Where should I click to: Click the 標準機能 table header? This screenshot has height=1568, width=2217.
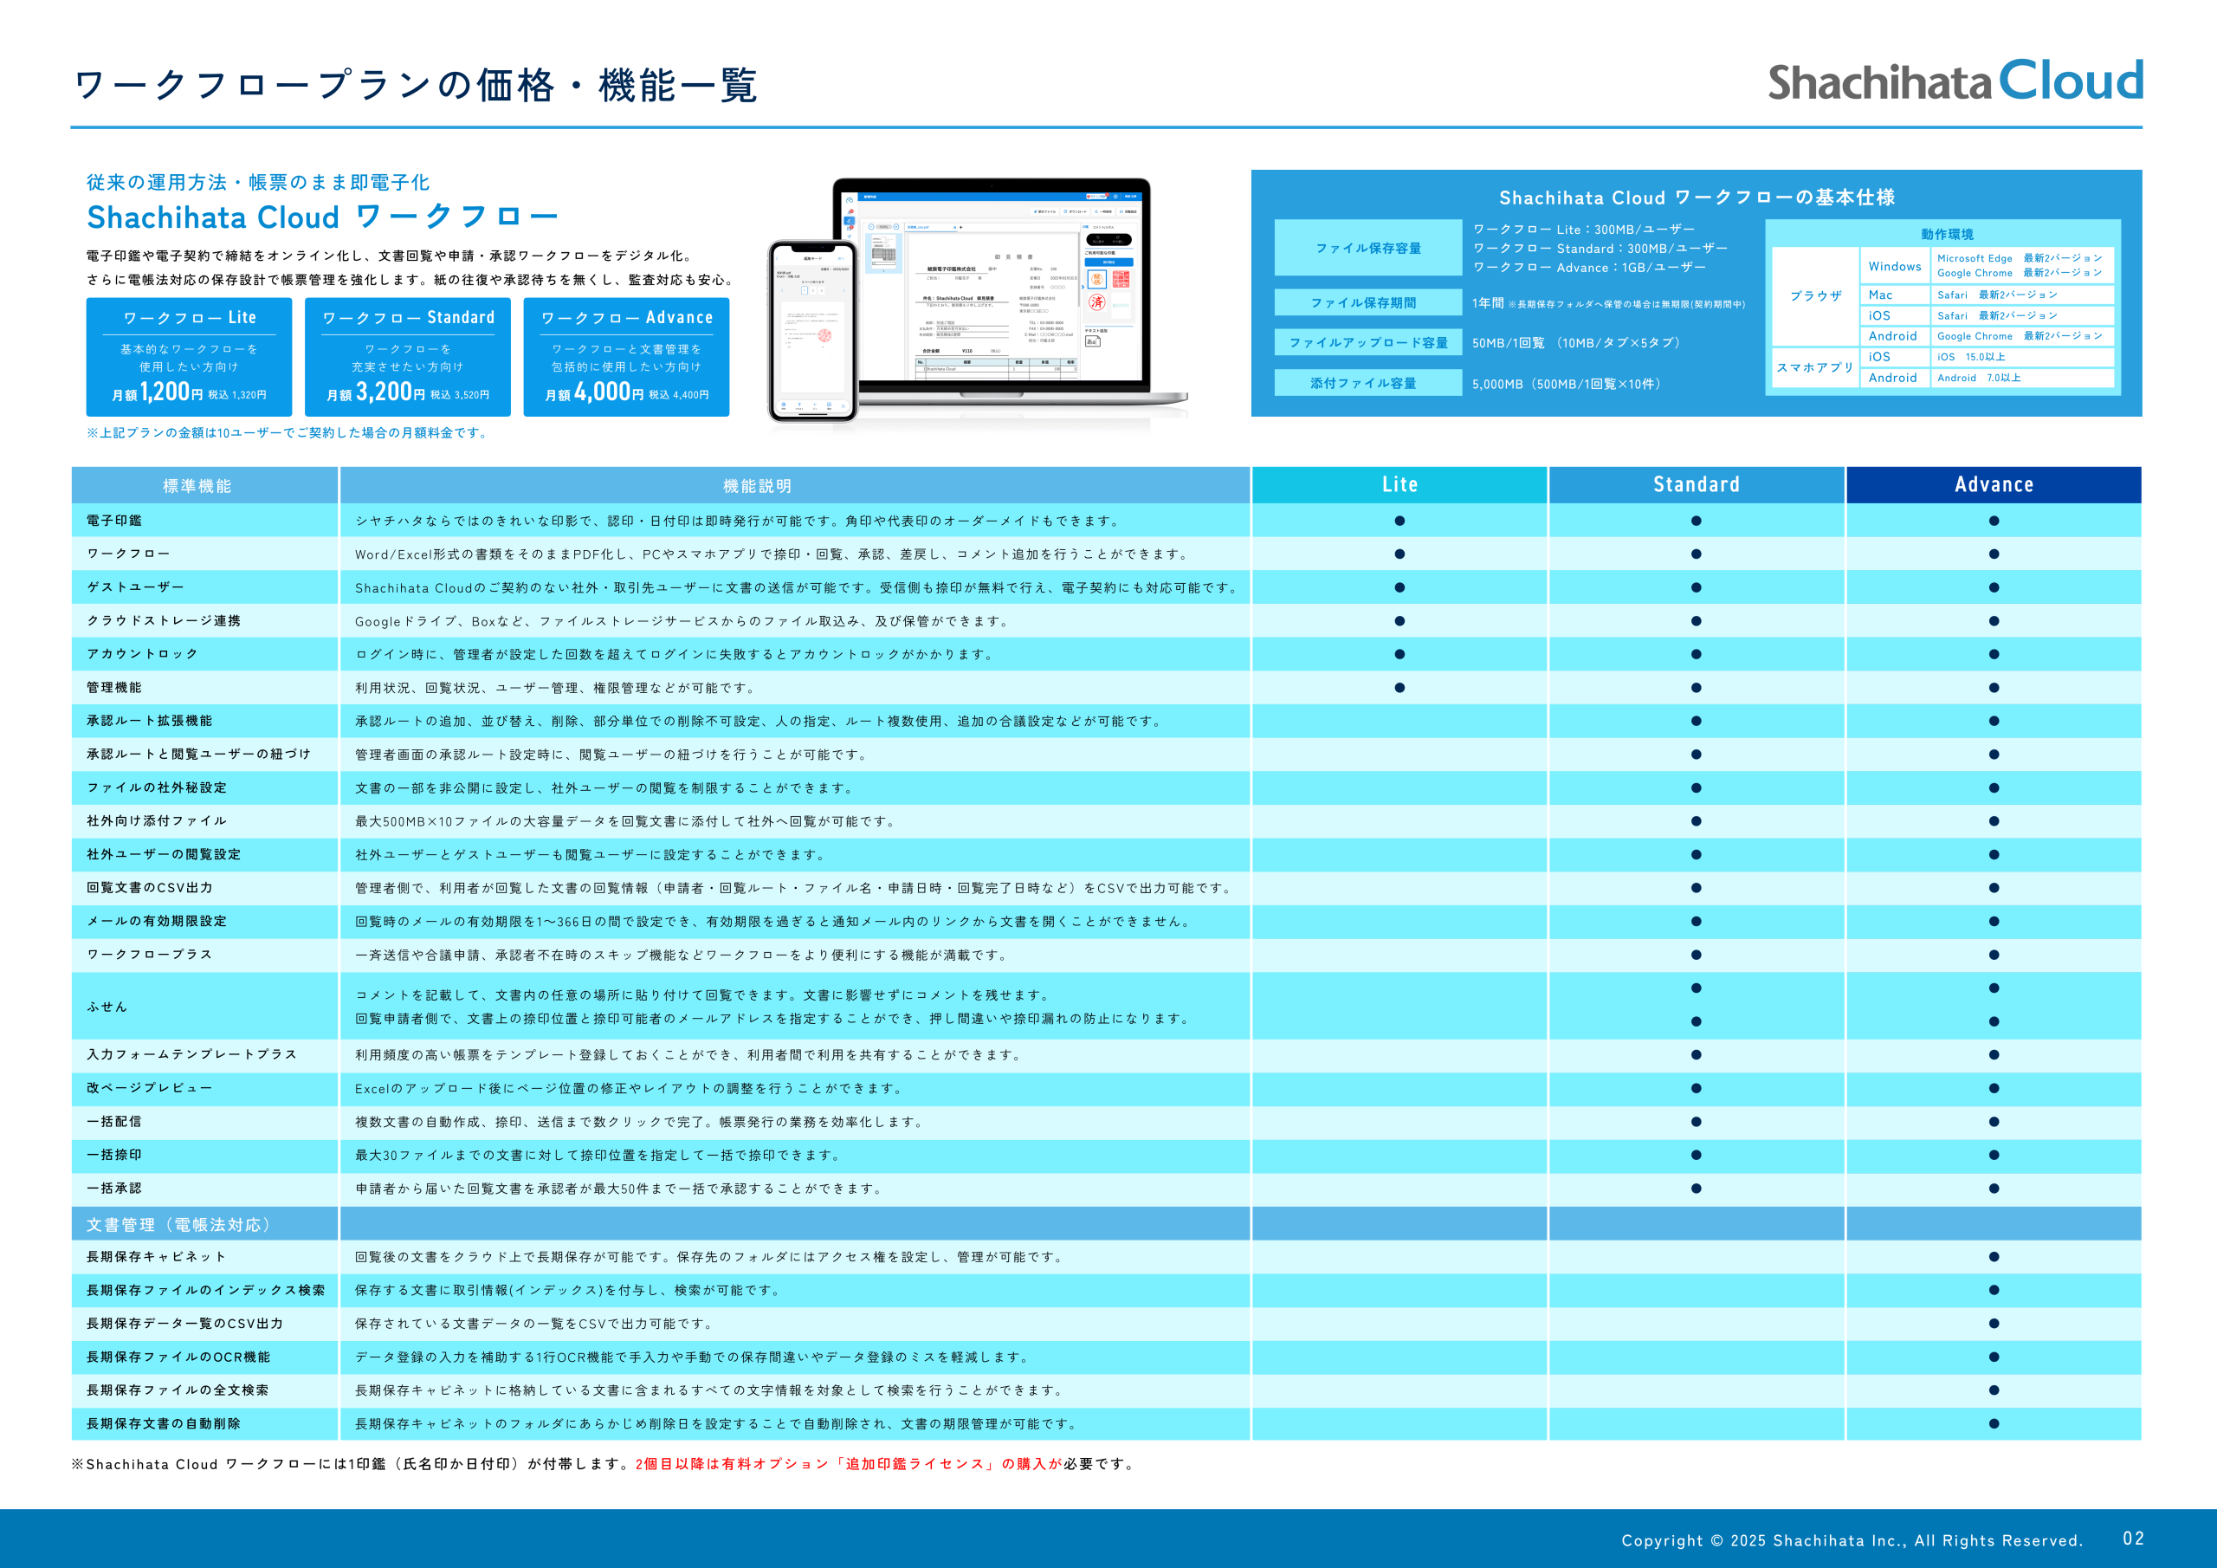[197, 486]
